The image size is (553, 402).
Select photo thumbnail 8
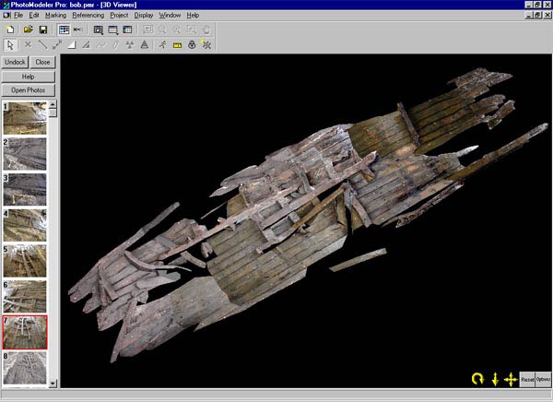point(25,368)
